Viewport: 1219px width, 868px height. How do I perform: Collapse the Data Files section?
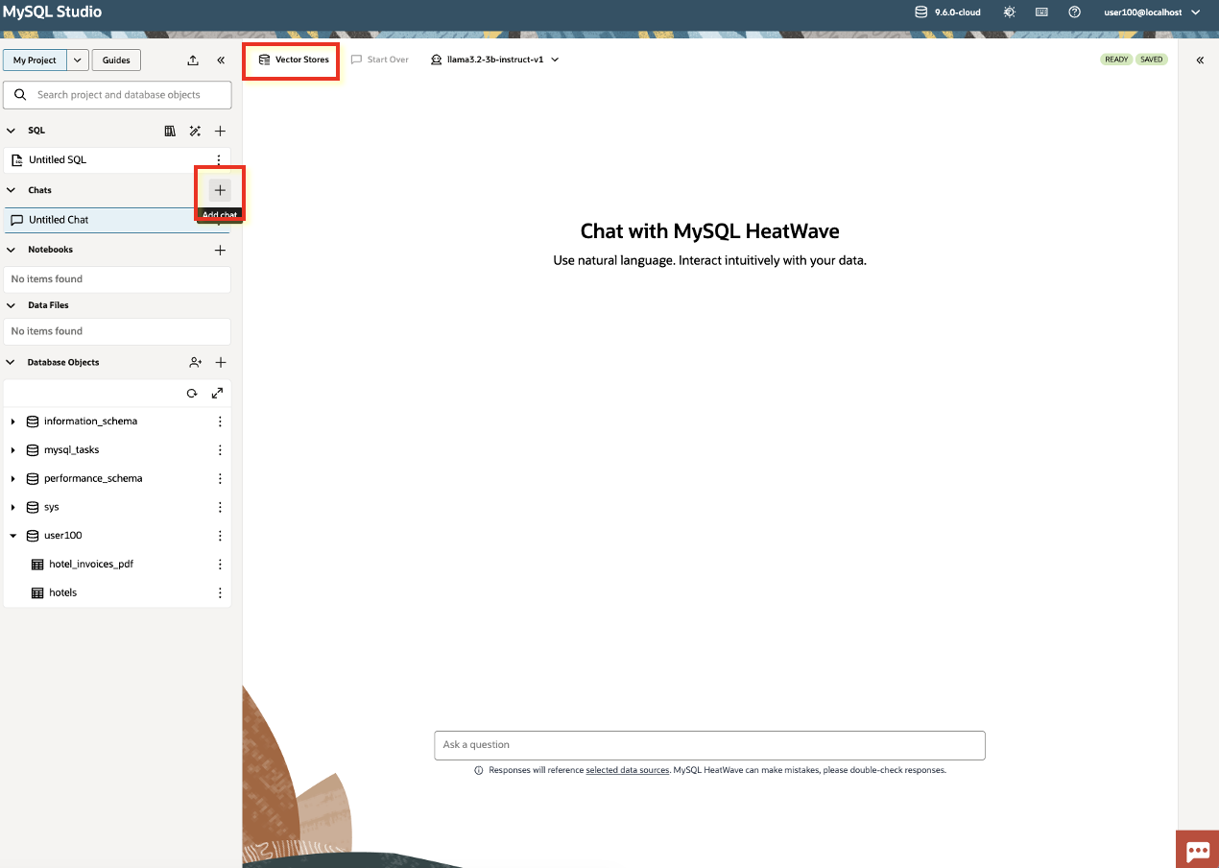point(12,305)
